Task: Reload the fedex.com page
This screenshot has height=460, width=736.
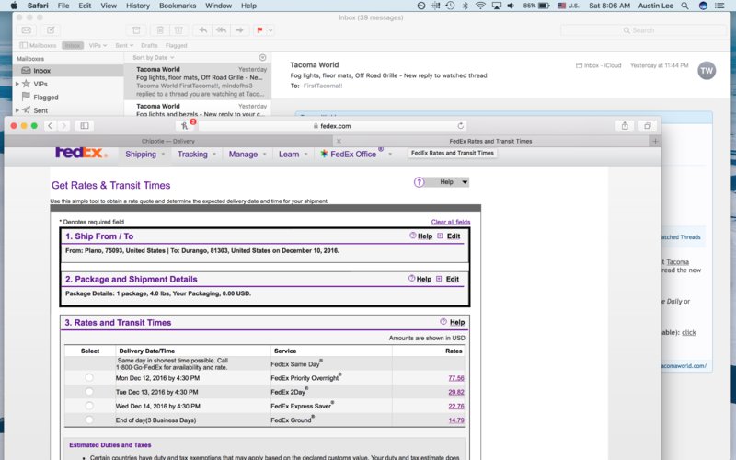Action: click(461, 126)
